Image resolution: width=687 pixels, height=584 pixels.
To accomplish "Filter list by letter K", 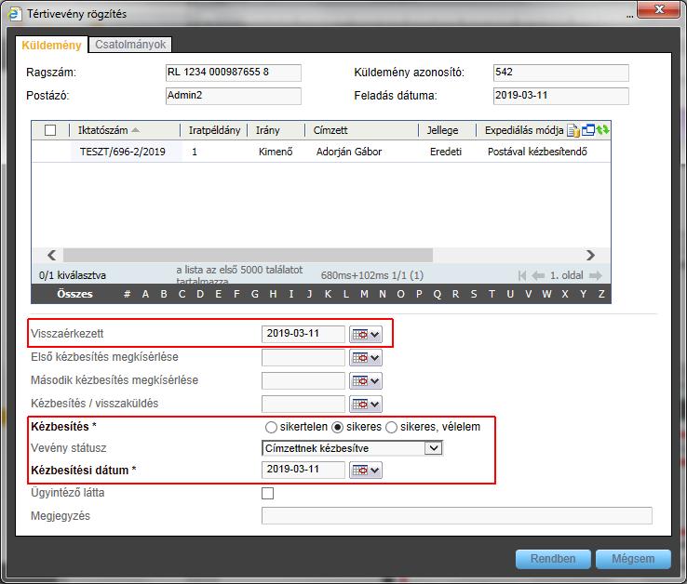I will coord(328,294).
